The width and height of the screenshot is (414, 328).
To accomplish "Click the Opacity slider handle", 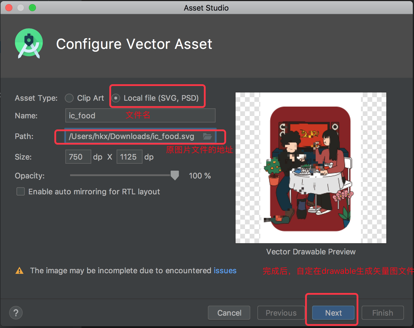I will pos(174,175).
